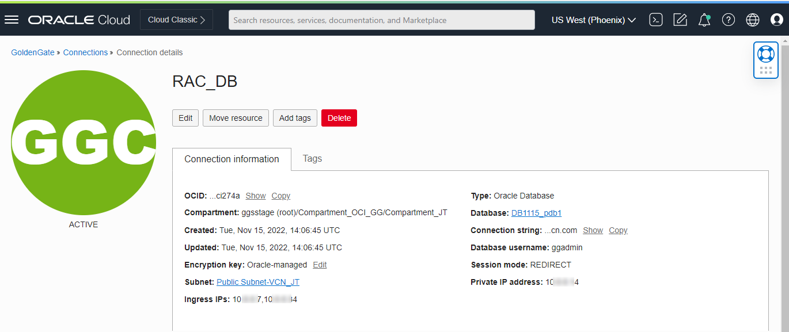Copy the OCID value
The height and width of the screenshot is (332, 789).
[x=280, y=196]
